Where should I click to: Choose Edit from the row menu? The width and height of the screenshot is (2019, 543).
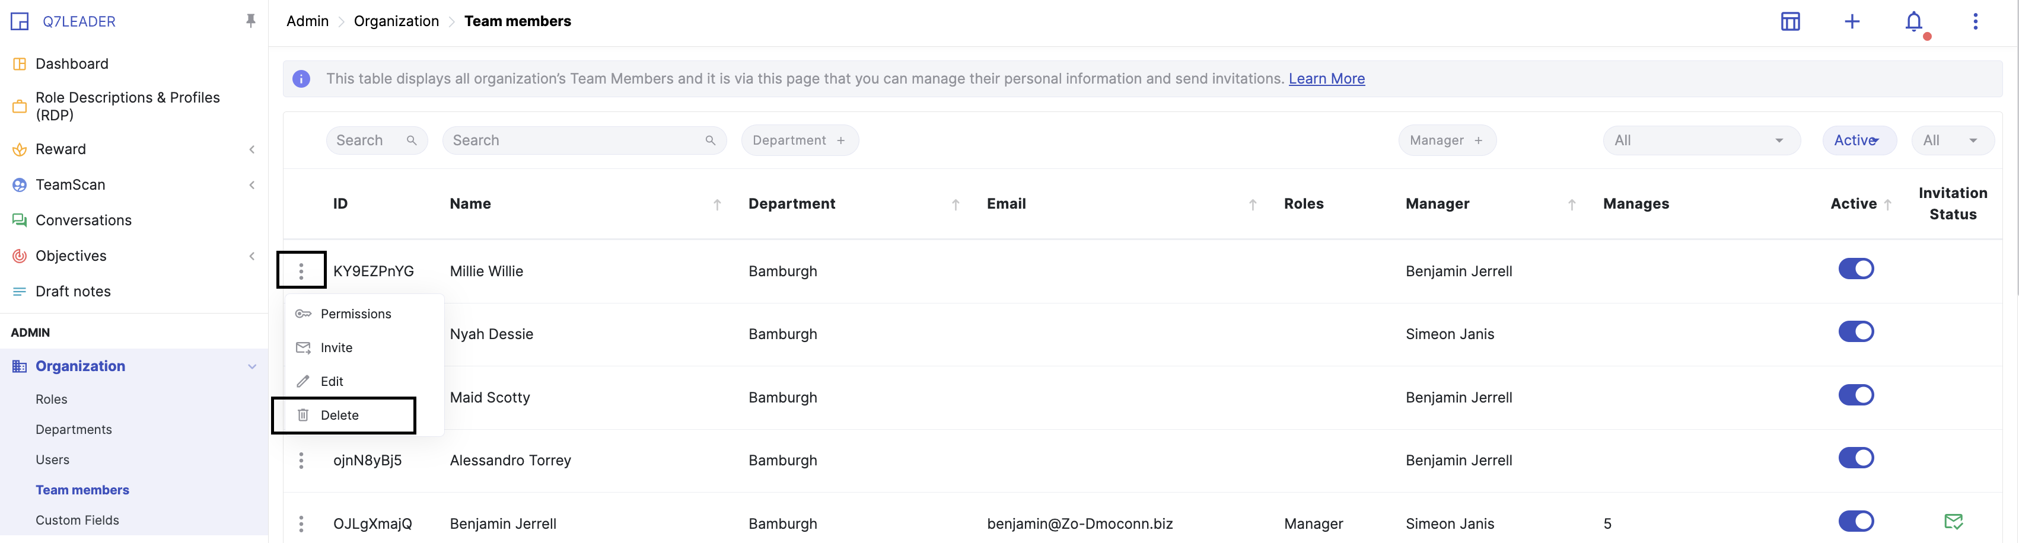pyautogui.click(x=364, y=382)
